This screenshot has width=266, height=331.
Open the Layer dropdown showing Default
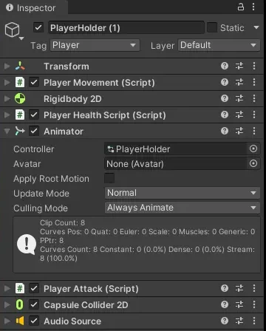click(x=219, y=45)
